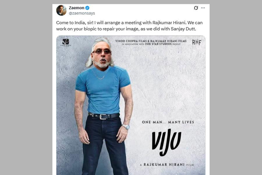Click the blue t-shirt in the poster

coord(103,90)
